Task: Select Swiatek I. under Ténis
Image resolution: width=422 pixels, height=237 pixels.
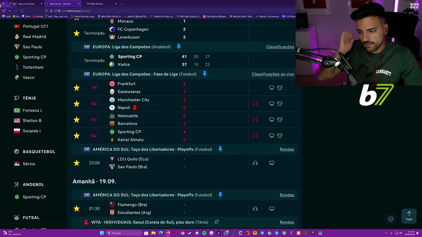Action: coord(32,131)
